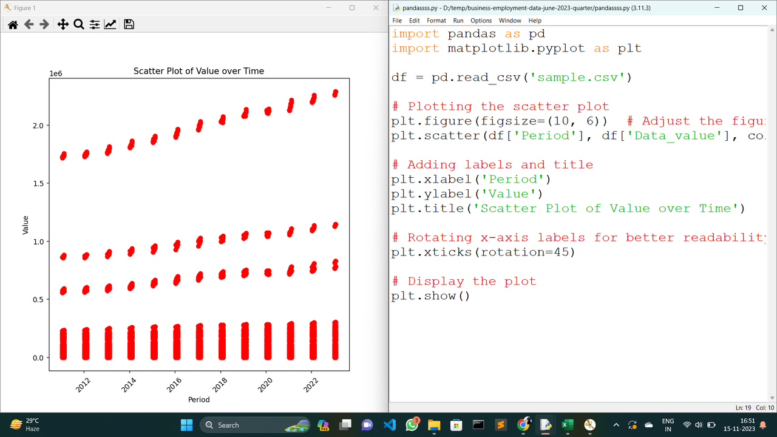The width and height of the screenshot is (777, 437).
Task: Click the plt.title code line
Action: [x=568, y=208]
